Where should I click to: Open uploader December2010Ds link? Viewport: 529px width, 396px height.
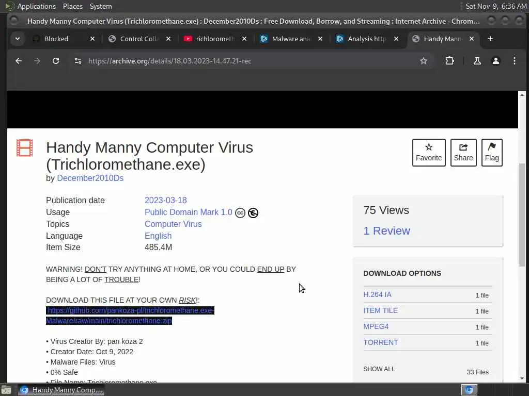90,178
